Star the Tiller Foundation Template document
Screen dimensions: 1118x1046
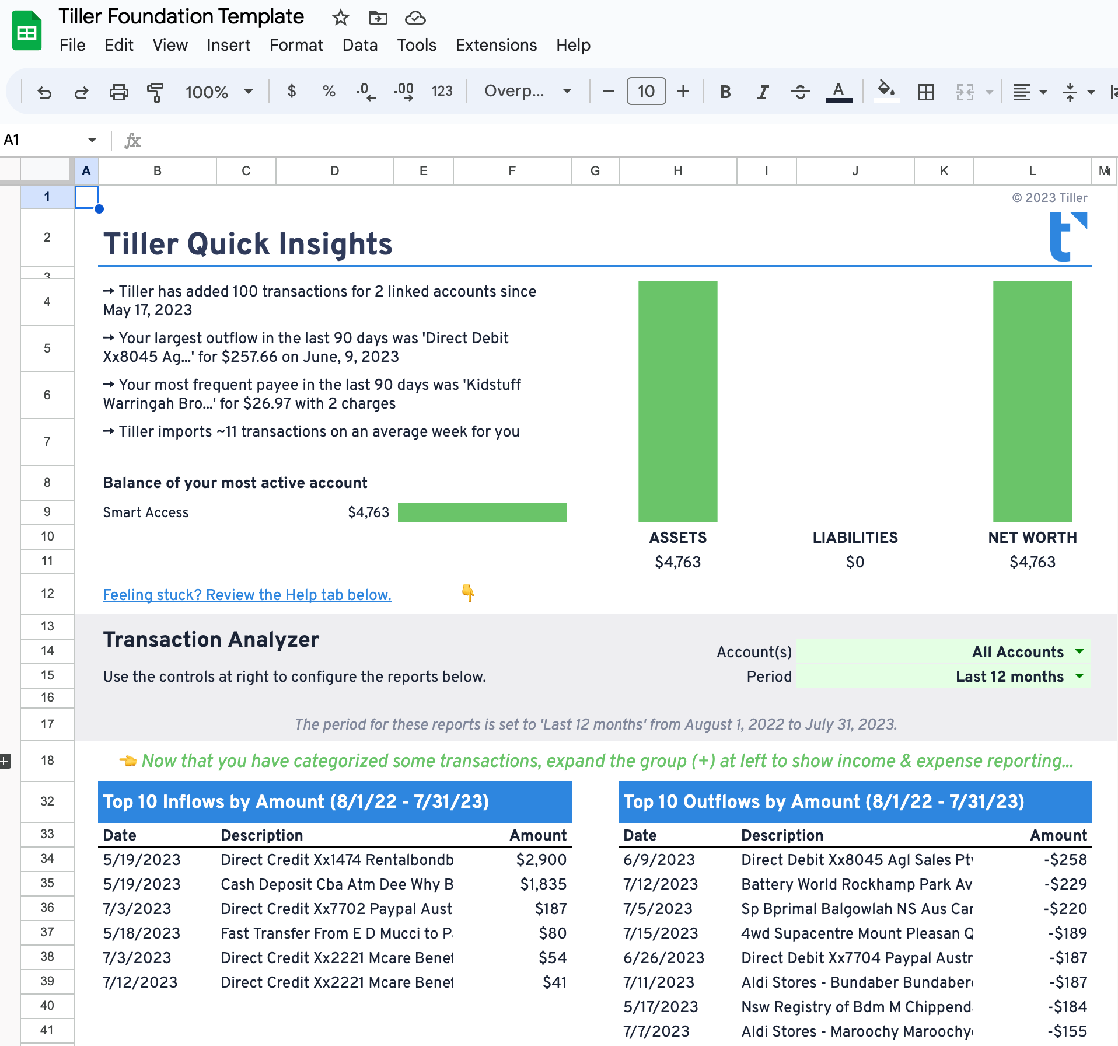[341, 18]
